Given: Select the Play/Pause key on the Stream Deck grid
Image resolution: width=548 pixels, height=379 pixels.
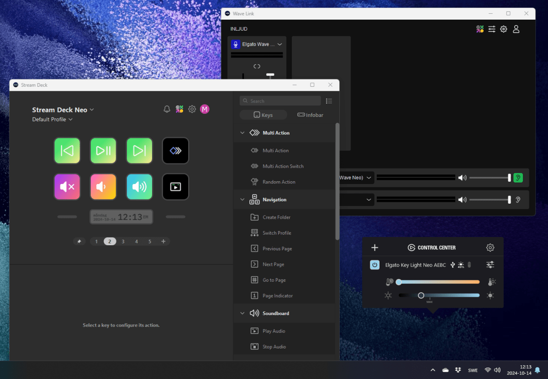Looking at the screenshot, I should pos(103,150).
